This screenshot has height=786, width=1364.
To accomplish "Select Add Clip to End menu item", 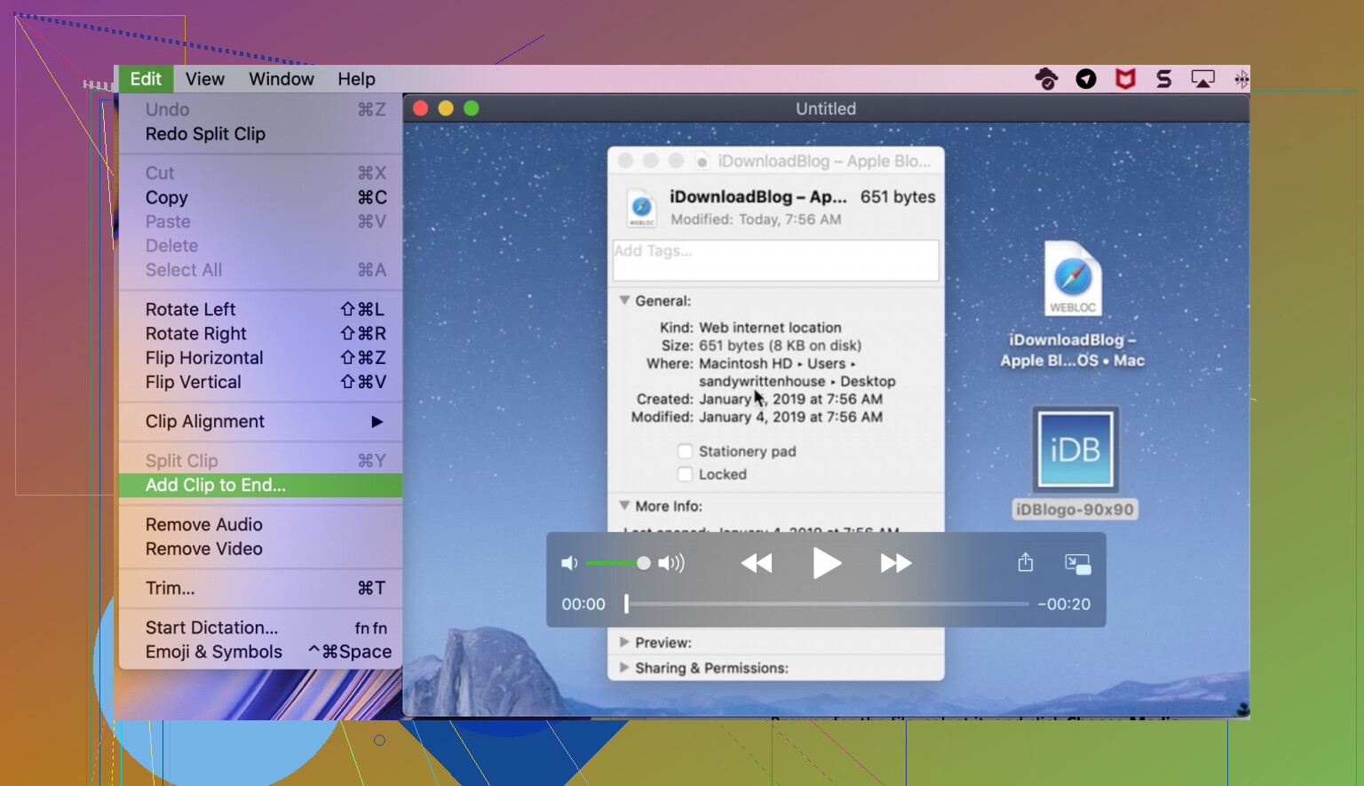I will (x=260, y=485).
